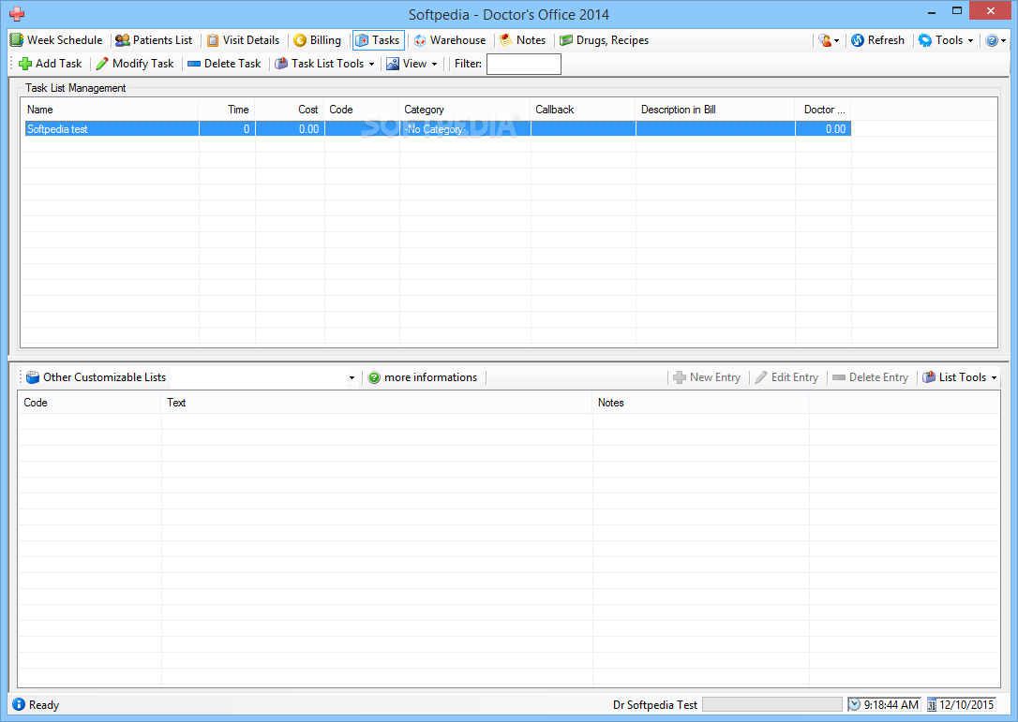The width and height of the screenshot is (1018, 722).
Task: Click the Edit Entry pencil icon
Action: 761,377
